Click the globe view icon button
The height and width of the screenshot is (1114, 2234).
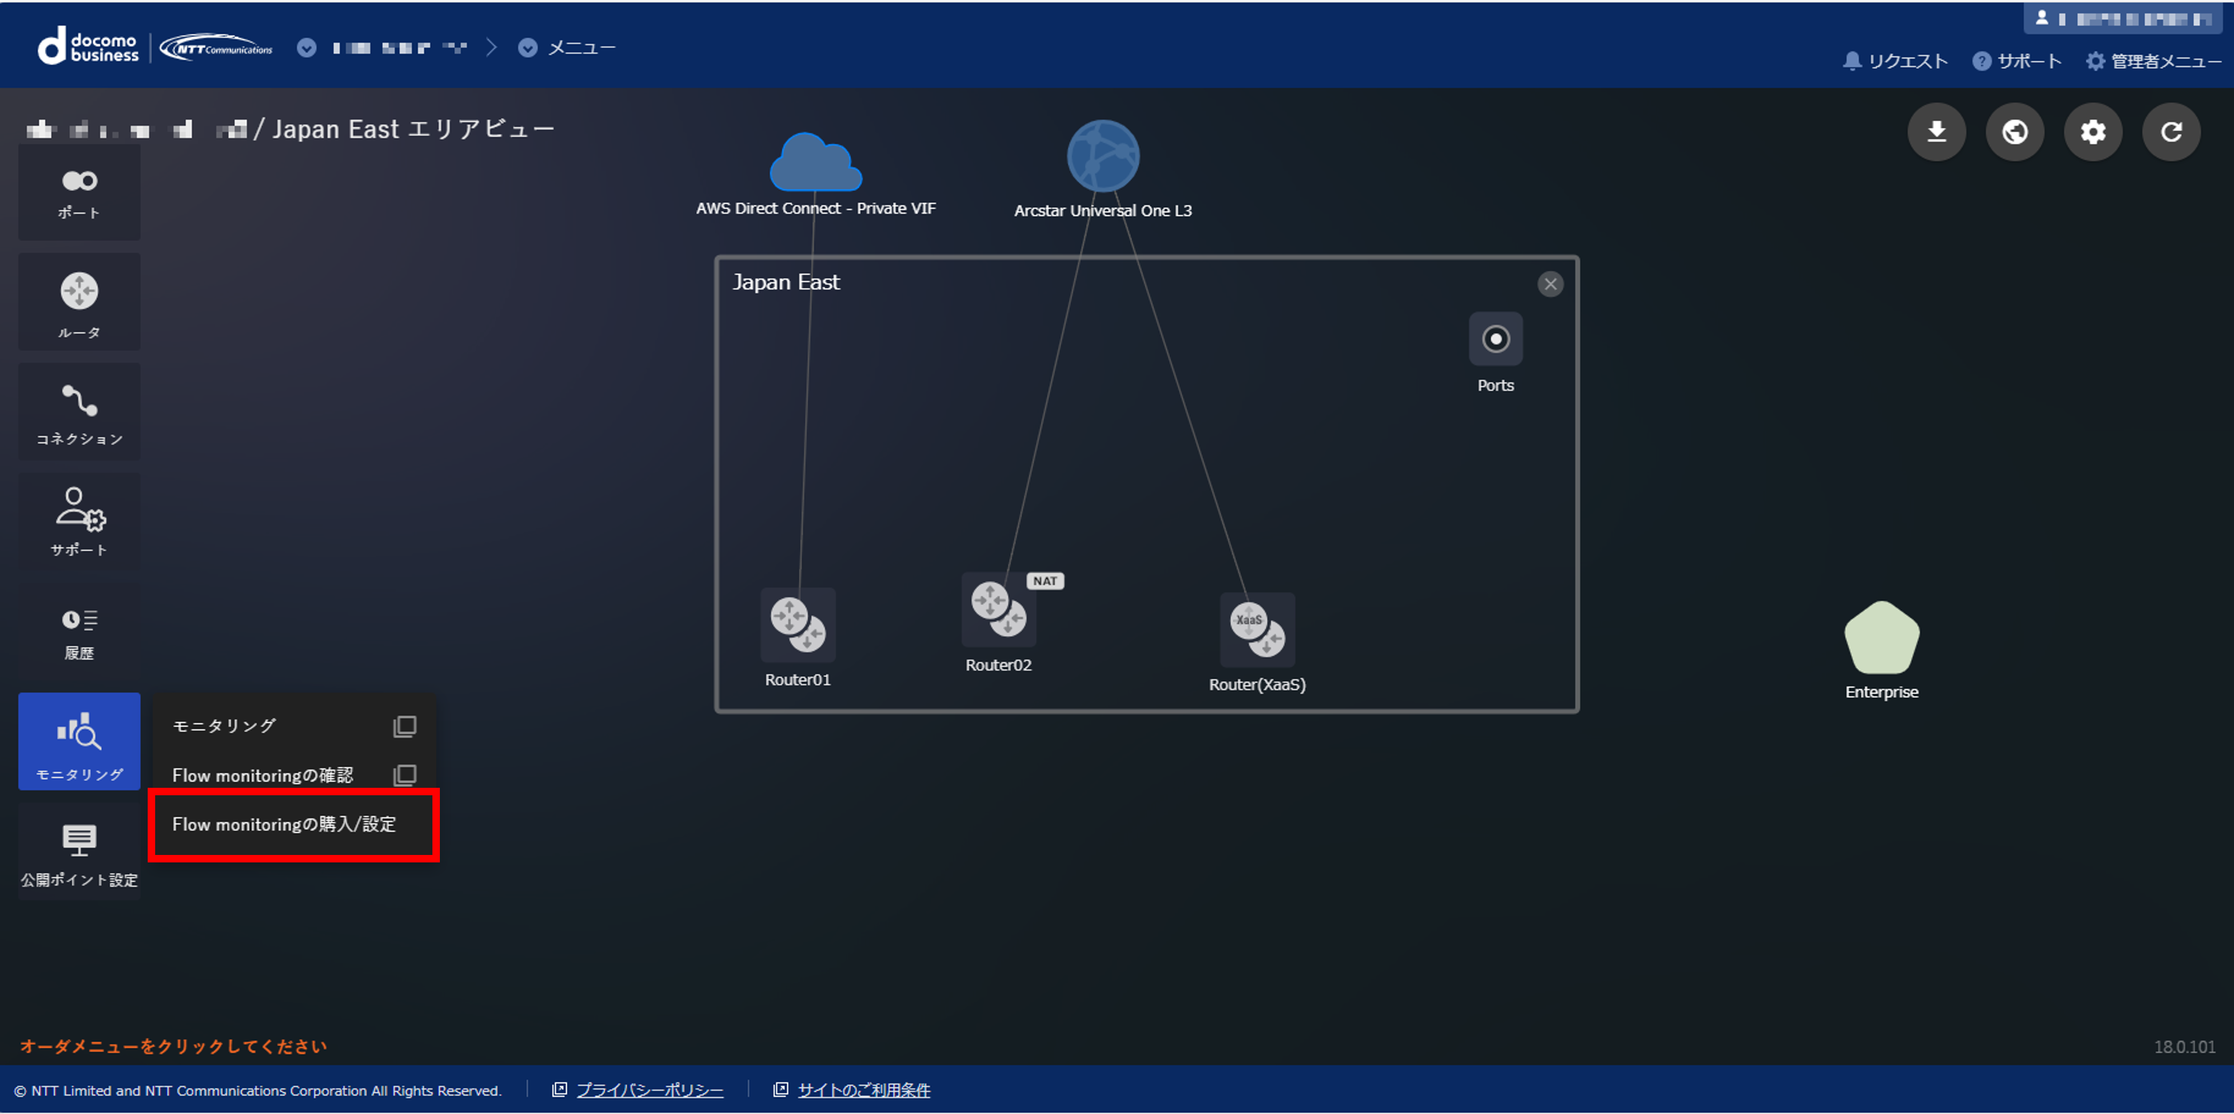[x=2014, y=132]
